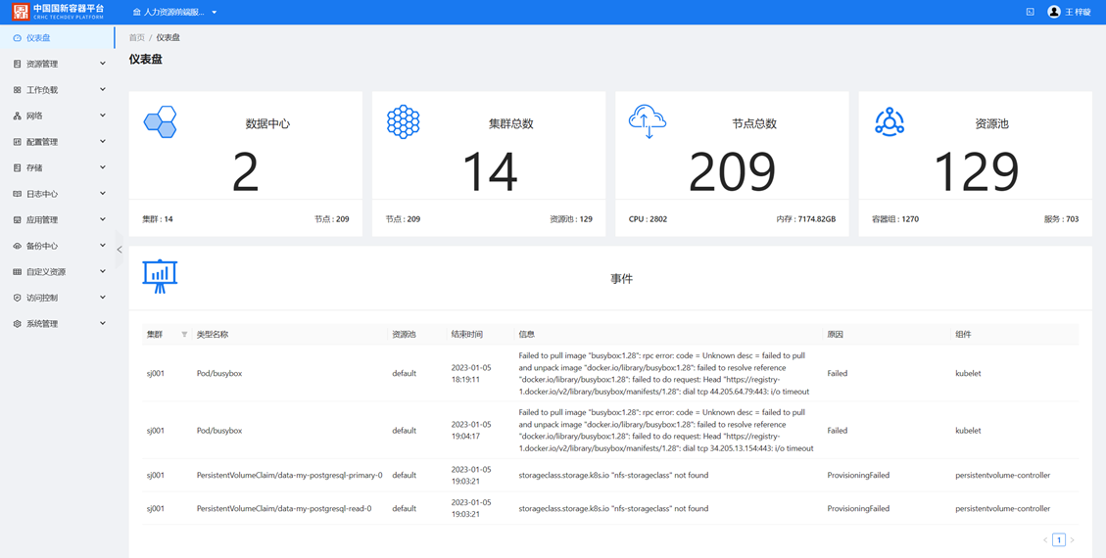Viewport: 1106px width, 558px height.
Task: Click the 集群 column filter icon
Action: pos(184,335)
